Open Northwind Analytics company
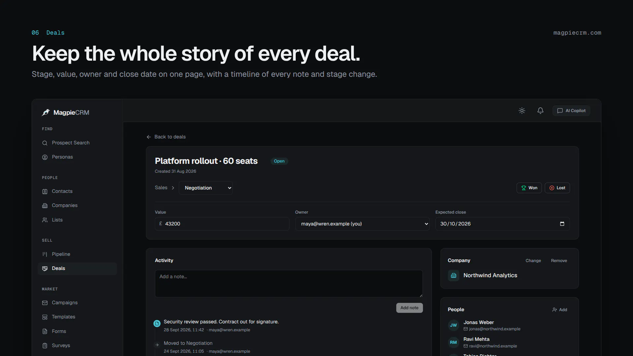This screenshot has width=633, height=356. (x=490, y=276)
